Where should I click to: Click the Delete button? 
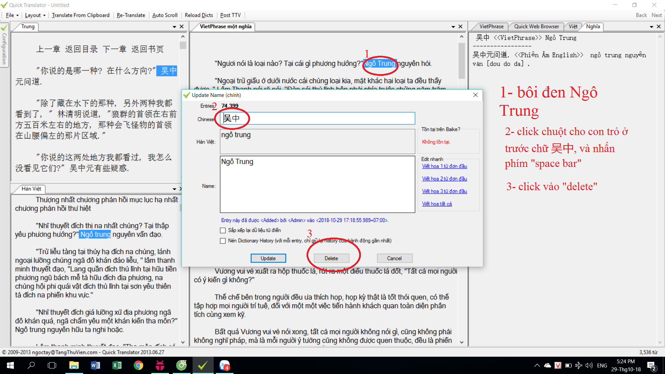click(x=331, y=258)
